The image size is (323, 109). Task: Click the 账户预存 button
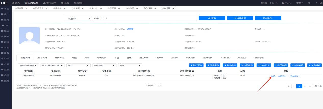point(196,65)
